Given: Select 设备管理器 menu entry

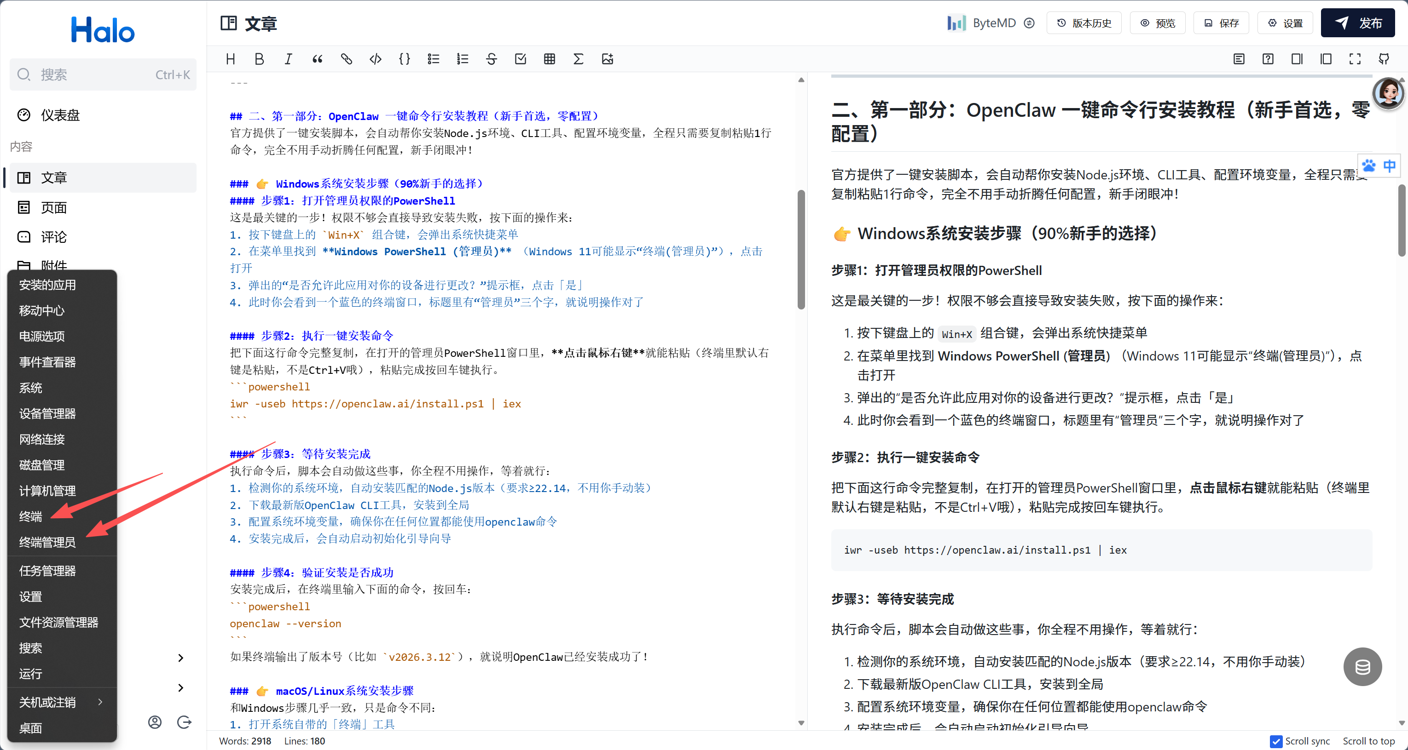Looking at the screenshot, I should pyautogui.click(x=62, y=413).
